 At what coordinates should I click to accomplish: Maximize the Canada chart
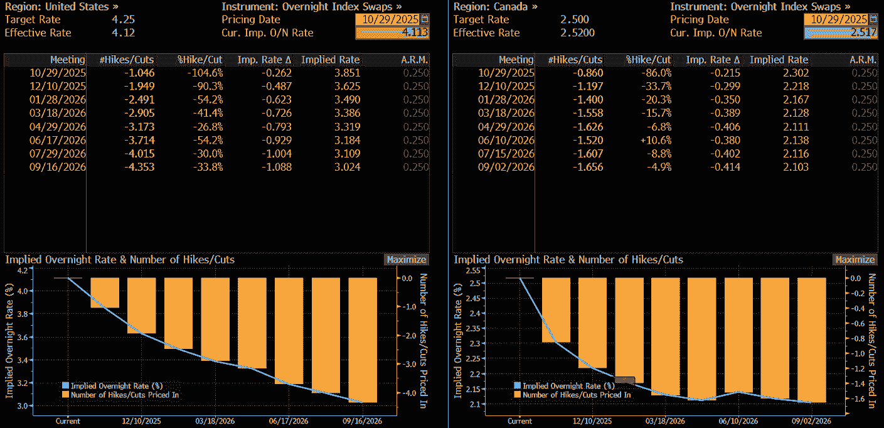(x=855, y=259)
